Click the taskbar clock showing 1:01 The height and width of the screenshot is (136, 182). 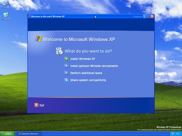tap(177, 134)
